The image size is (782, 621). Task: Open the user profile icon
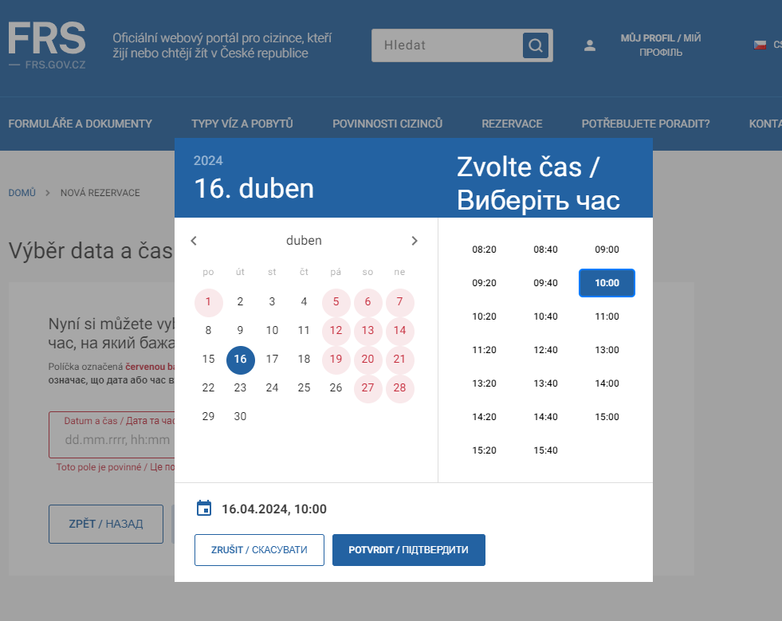pyautogui.click(x=590, y=45)
